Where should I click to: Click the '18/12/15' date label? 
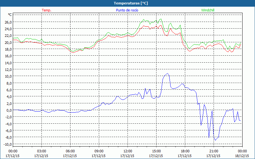(x=242, y=156)
